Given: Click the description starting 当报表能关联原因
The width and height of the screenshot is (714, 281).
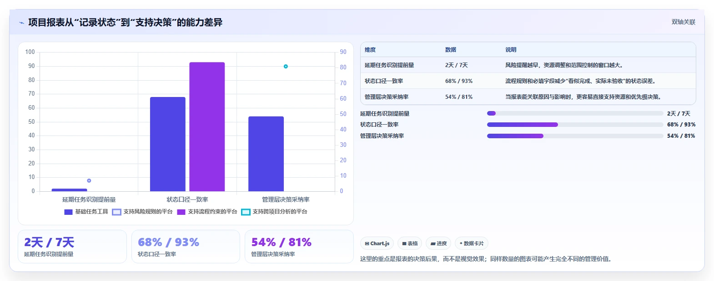Looking at the screenshot, I should pos(583,97).
